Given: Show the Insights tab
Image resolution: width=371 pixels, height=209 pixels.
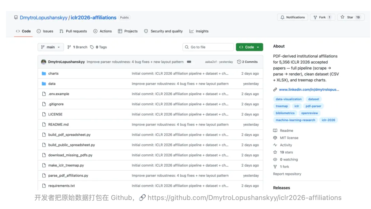Looking at the screenshot, I should coord(199,31).
